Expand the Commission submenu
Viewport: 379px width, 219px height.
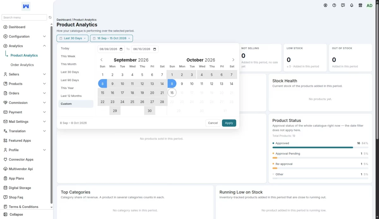[44, 103]
